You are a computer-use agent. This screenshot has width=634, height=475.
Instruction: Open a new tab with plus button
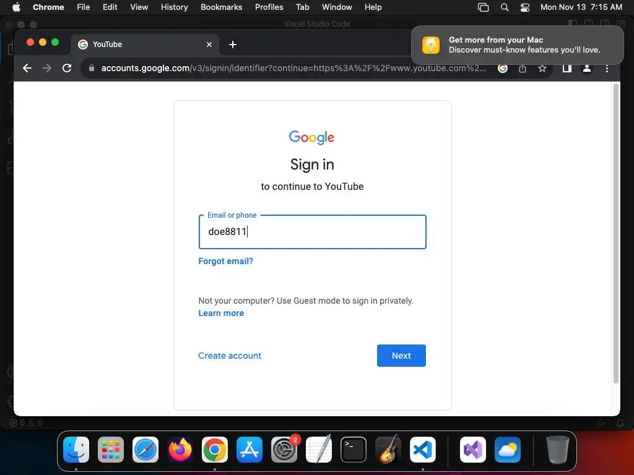[233, 45]
